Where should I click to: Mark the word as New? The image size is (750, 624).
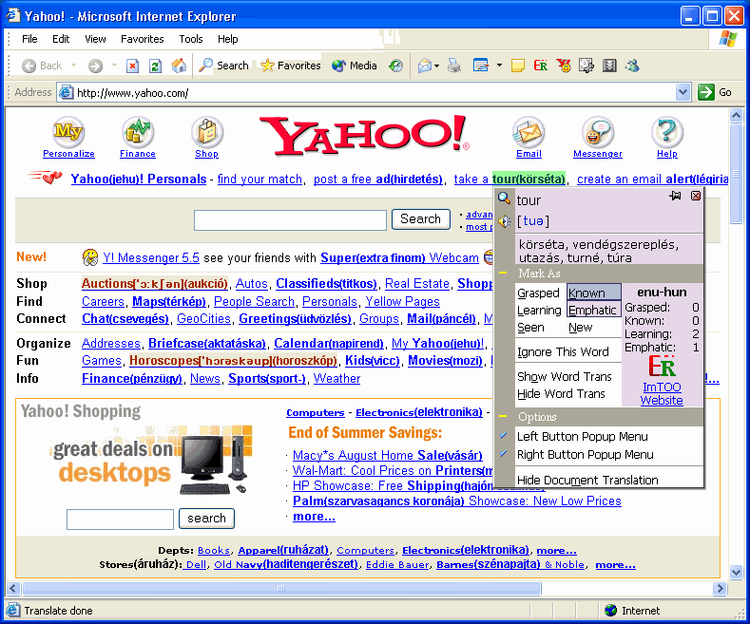(581, 328)
